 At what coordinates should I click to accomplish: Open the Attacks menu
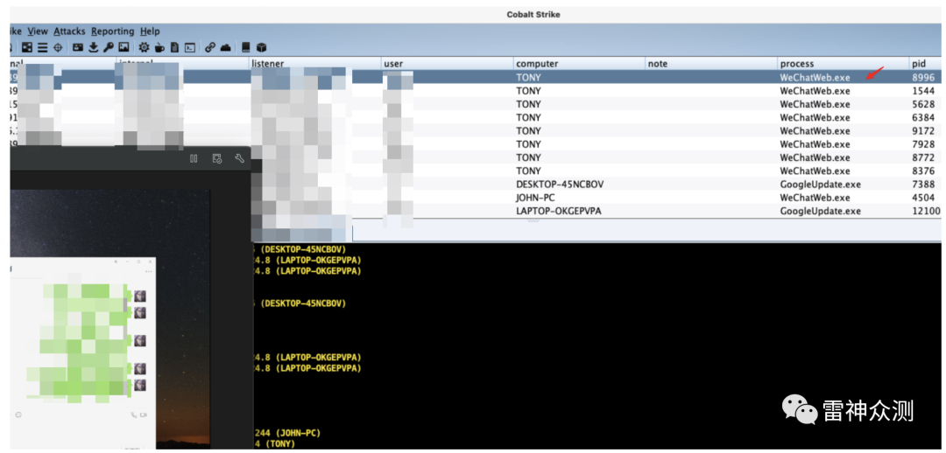coord(69,31)
